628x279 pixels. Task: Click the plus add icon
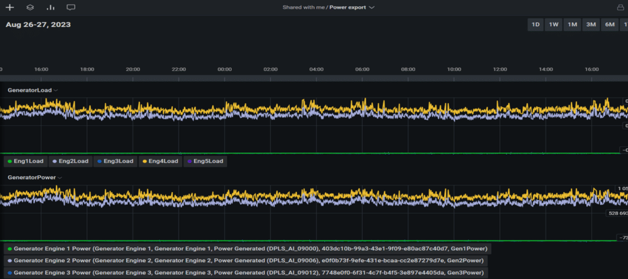[x=10, y=7]
